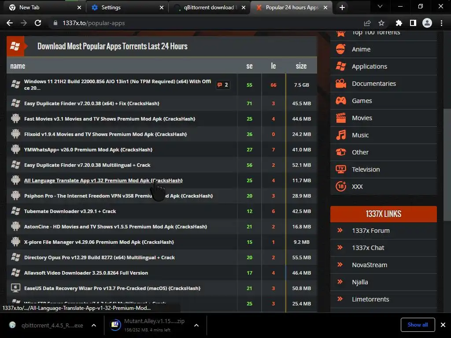Close the downloads bar
Viewport: 451px width, 338px height.
(443, 325)
